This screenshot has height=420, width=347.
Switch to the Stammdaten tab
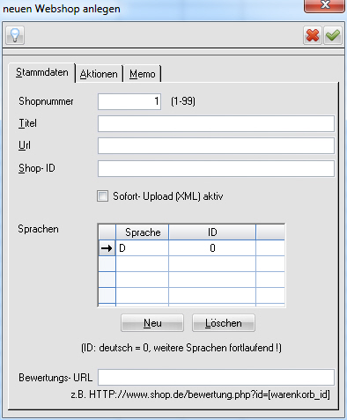tap(42, 72)
